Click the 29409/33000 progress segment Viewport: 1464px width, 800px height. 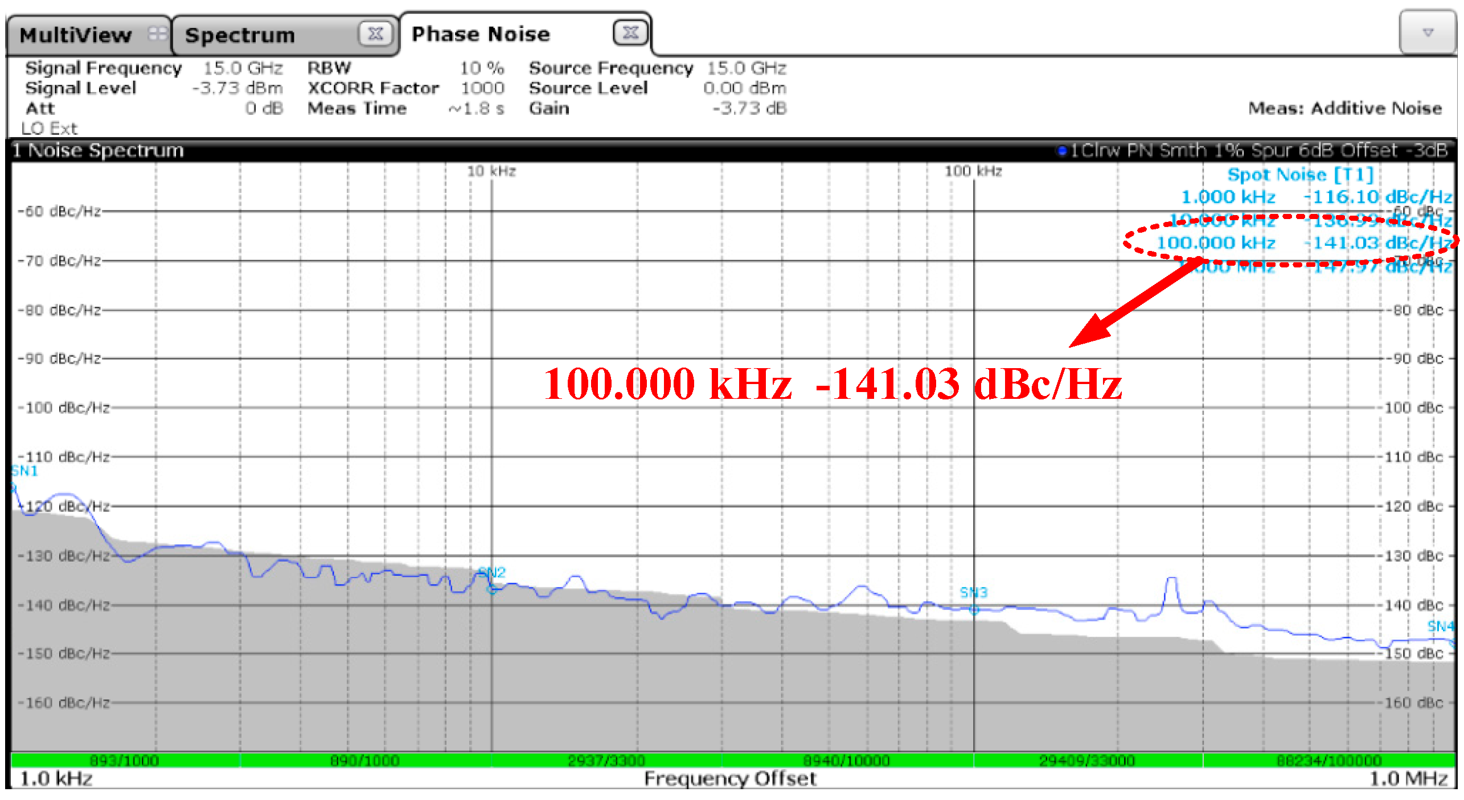pos(1088,760)
